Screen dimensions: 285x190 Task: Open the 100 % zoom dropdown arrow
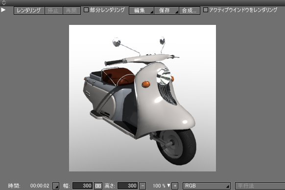coord(168,186)
